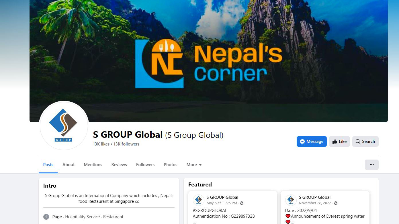View the Followers tab
399x224 pixels.
(x=145, y=165)
